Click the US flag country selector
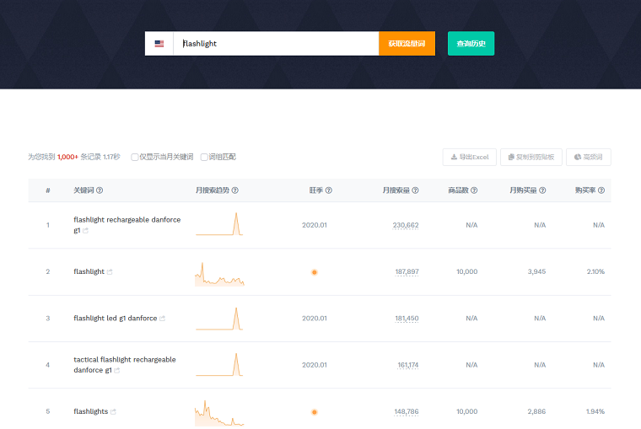Image resolution: width=641 pixels, height=429 pixels. 159,43
